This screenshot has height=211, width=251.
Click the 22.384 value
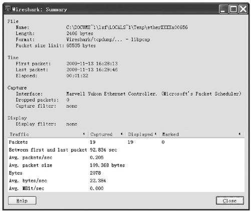(x=98, y=181)
